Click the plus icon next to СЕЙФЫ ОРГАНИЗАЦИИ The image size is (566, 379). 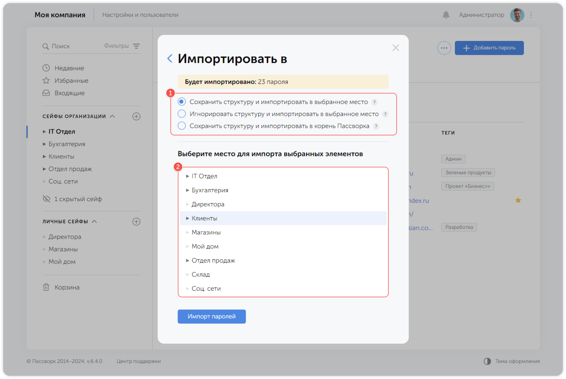point(136,116)
